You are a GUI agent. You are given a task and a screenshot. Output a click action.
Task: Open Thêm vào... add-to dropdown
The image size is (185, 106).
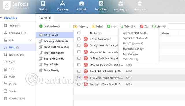(128, 26)
